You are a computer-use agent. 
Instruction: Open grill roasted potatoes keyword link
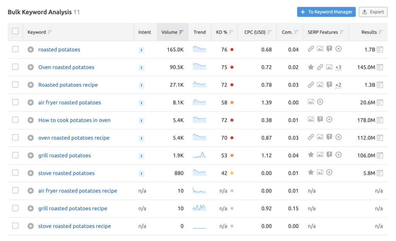point(65,156)
